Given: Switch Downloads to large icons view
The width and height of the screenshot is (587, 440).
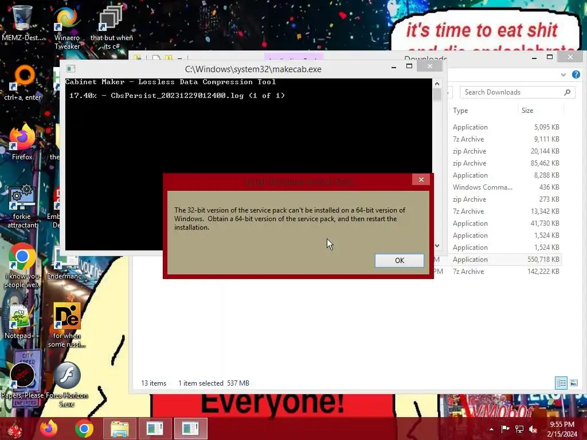Looking at the screenshot, I should coord(573,383).
